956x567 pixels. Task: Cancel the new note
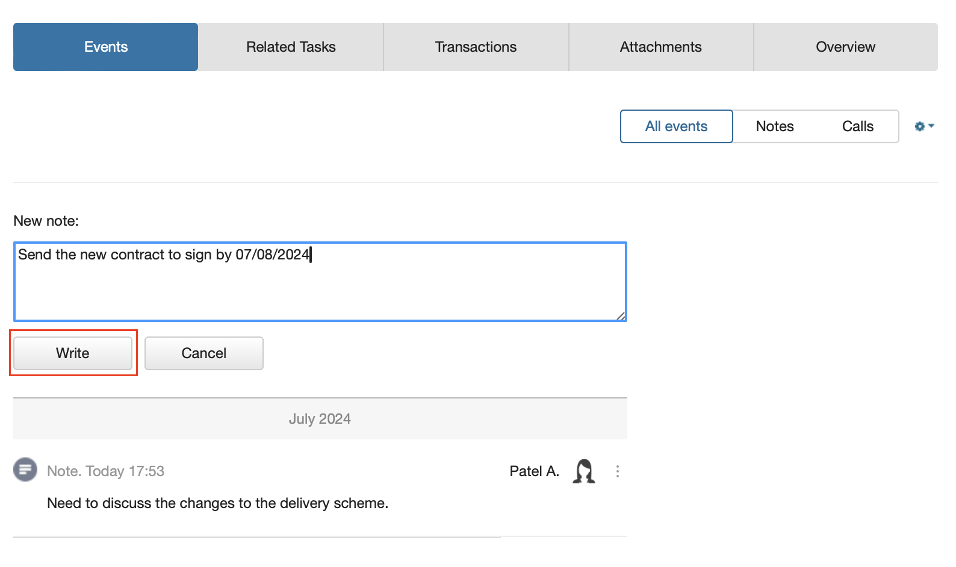[x=204, y=353]
